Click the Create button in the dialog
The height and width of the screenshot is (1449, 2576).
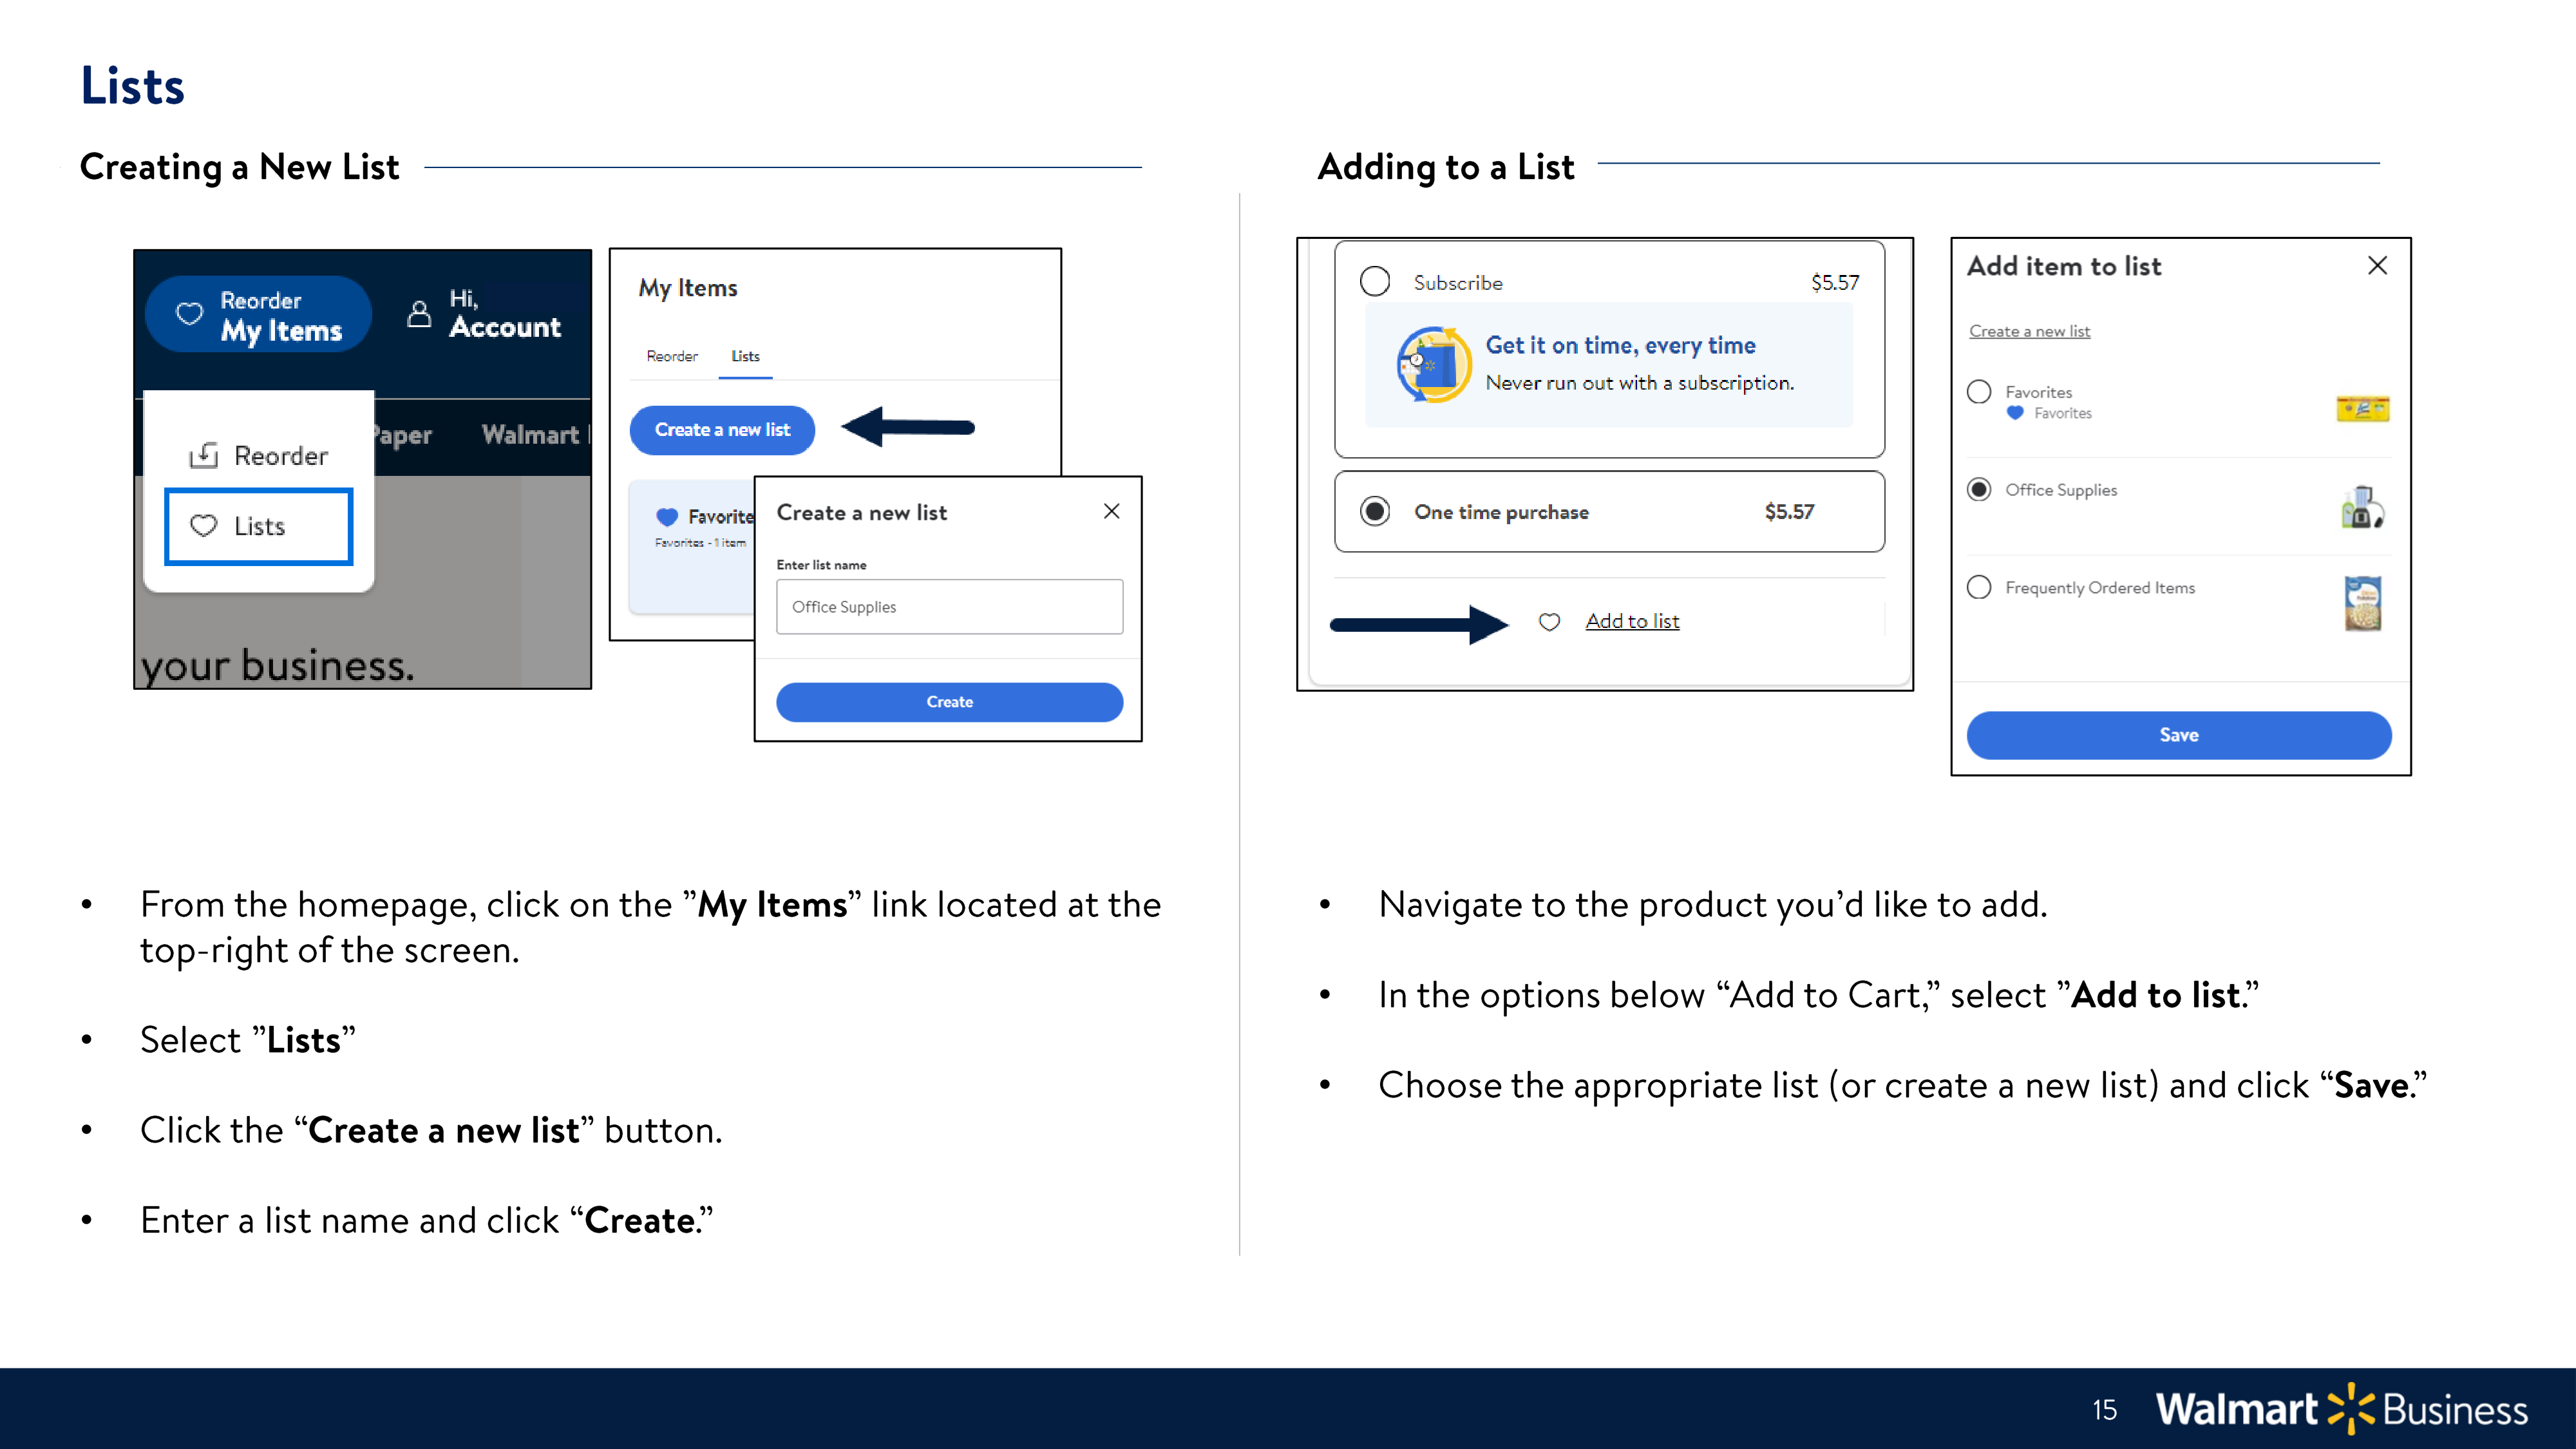(x=949, y=702)
